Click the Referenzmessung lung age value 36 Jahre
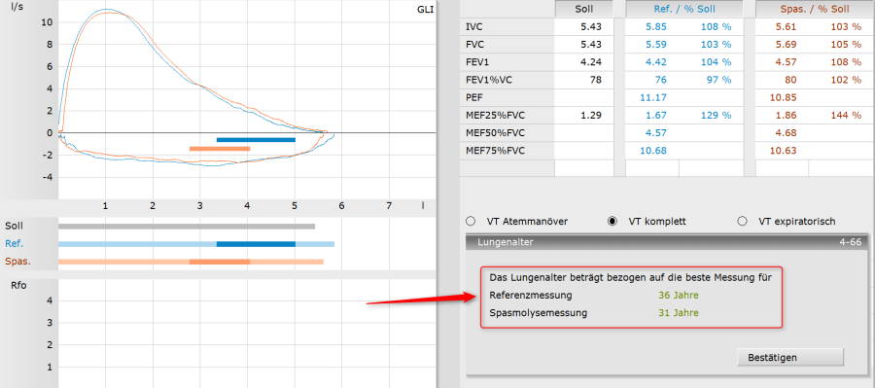Viewport: 875px width, 388px height. 678,295
